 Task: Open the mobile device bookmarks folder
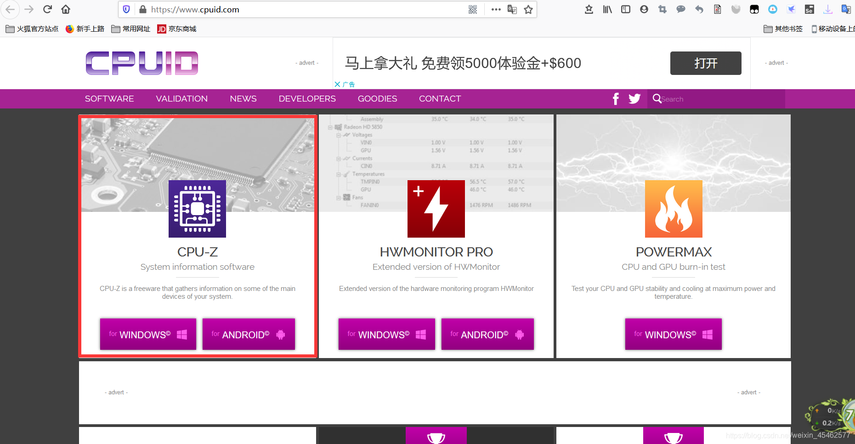tap(832, 29)
